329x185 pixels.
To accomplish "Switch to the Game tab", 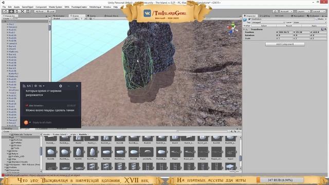I will [x=92, y=16].
